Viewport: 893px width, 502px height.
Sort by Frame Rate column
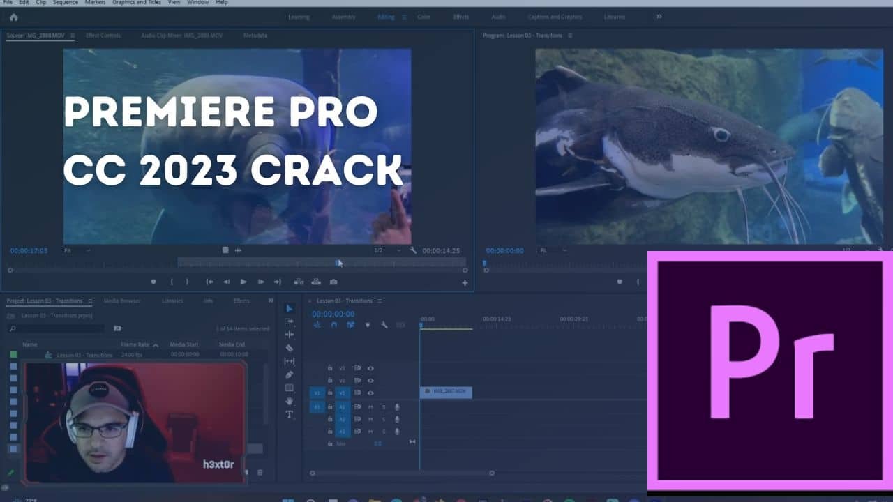(x=135, y=344)
